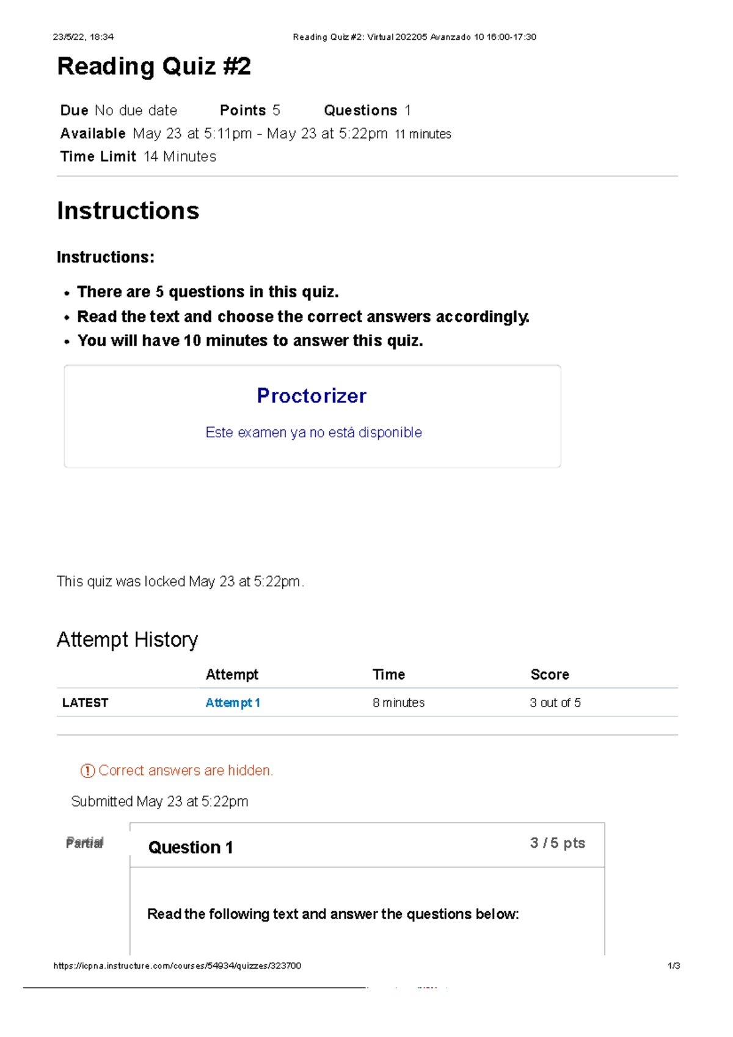Click the Question 1 header
The image size is (733, 1037).
[191, 847]
